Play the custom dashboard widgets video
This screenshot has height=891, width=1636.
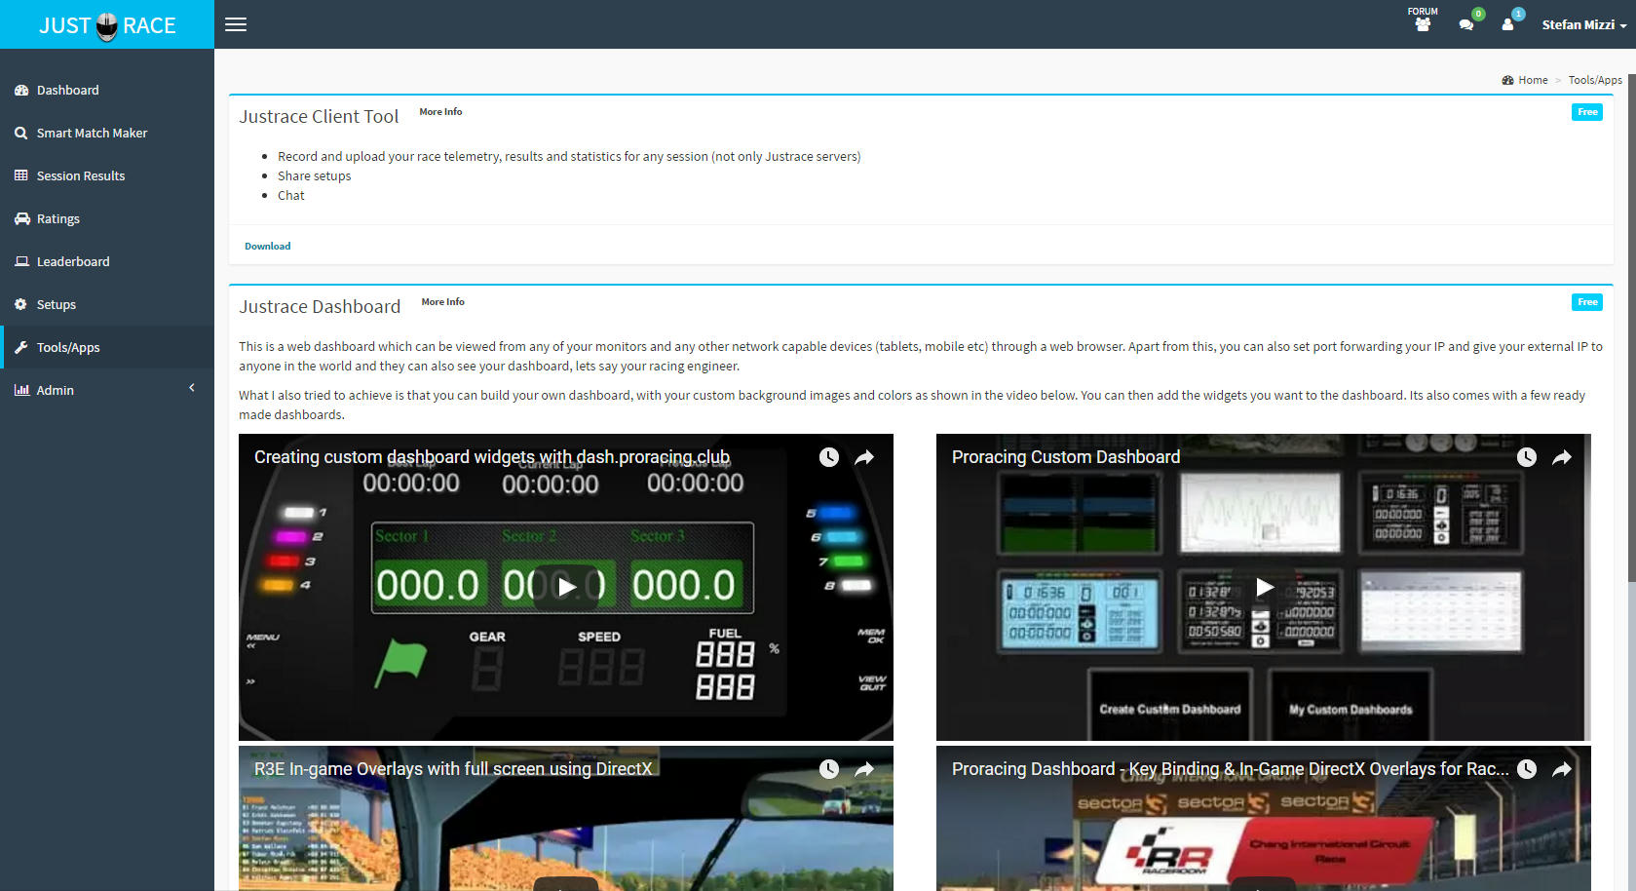point(566,586)
